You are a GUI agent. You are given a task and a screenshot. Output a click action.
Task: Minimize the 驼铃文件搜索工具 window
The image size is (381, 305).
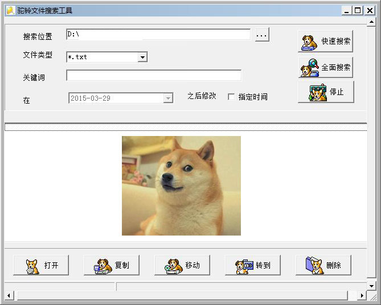(x=347, y=10)
